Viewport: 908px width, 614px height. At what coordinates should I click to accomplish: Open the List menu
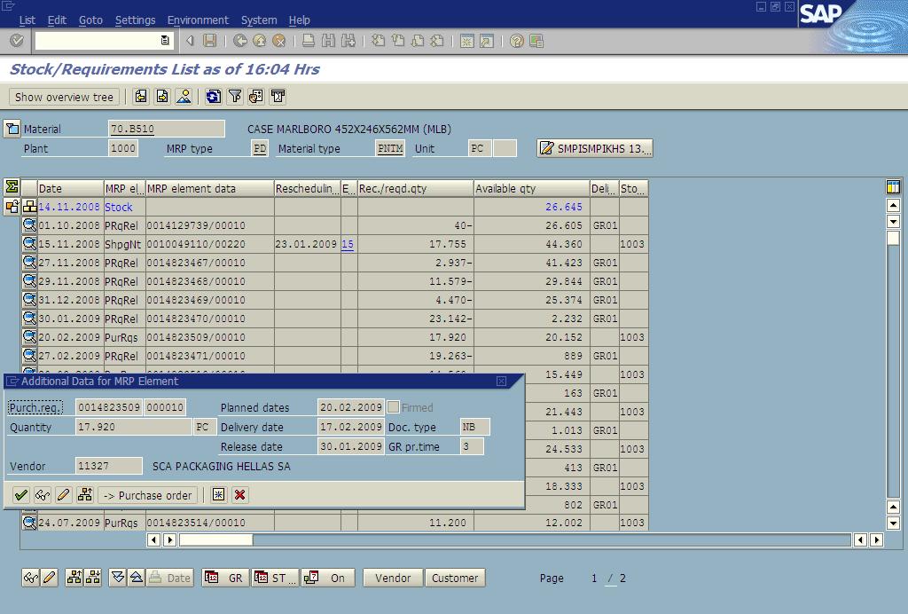pyautogui.click(x=27, y=20)
